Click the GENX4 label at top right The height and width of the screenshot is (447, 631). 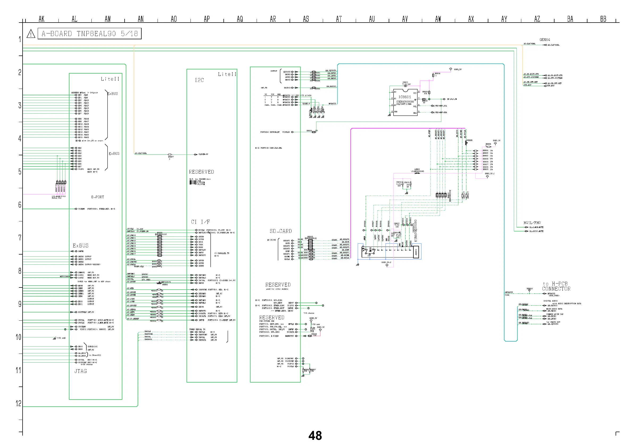544,40
